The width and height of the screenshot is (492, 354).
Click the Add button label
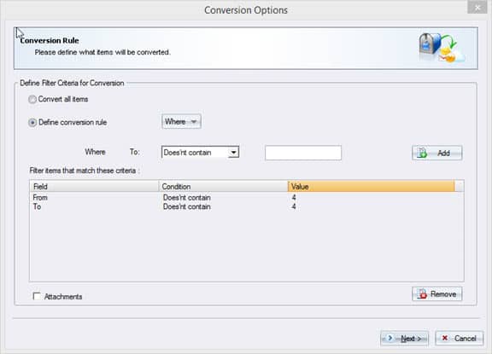coord(443,154)
